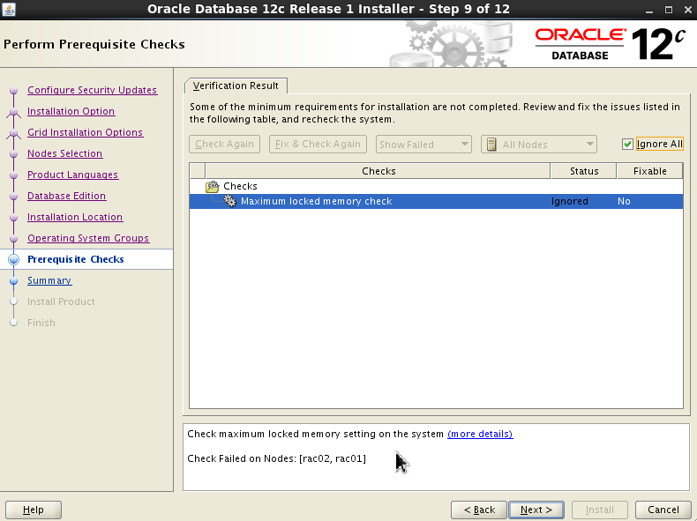Go to Operating System Groups step
Viewport: 697px width, 521px height.
pos(88,239)
